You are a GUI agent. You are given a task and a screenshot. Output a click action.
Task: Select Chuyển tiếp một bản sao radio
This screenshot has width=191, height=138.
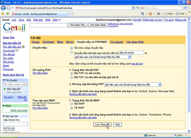tap(72, 52)
